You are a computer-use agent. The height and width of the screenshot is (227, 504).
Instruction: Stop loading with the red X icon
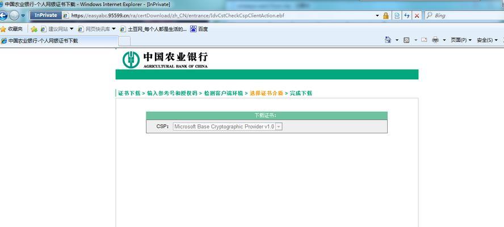417,15
